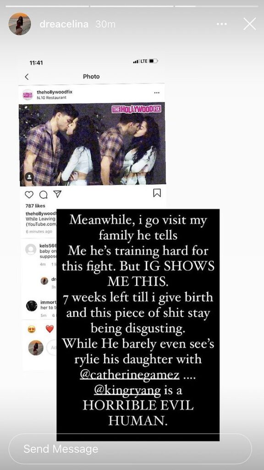264x470 pixels.
Task: Share the post with paper-plane icon
Action: pyautogui.click(x=57, y=194)
